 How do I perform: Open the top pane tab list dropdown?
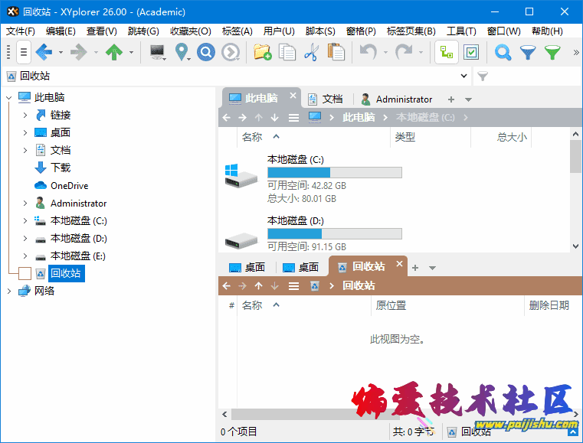[469, 99]
